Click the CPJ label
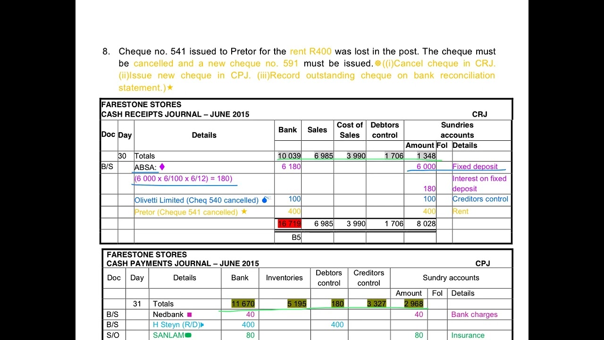Image resolution: width=604 pixels, height=340 pixels. pyautogui.click(x=483, y=263)
